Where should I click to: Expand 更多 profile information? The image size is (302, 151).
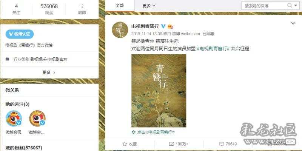49,72
